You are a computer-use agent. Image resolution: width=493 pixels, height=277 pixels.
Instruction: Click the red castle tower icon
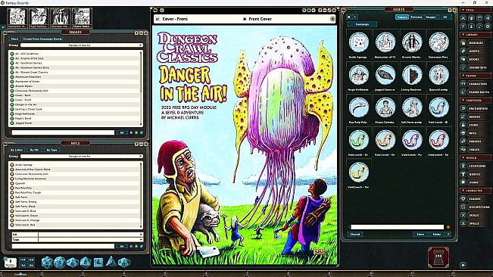tap(438, 257)
